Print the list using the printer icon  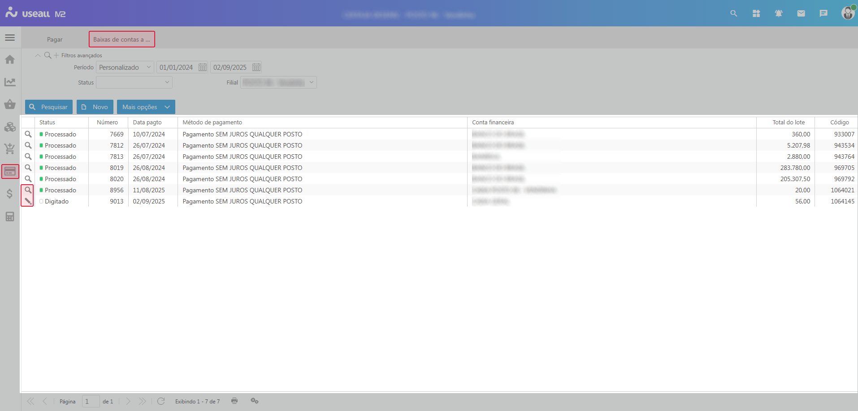click(234, 401)
